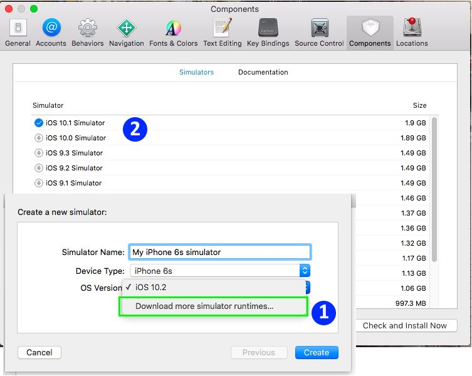
Task: Click the simulator list scrollbar
Action: (434, 190)
